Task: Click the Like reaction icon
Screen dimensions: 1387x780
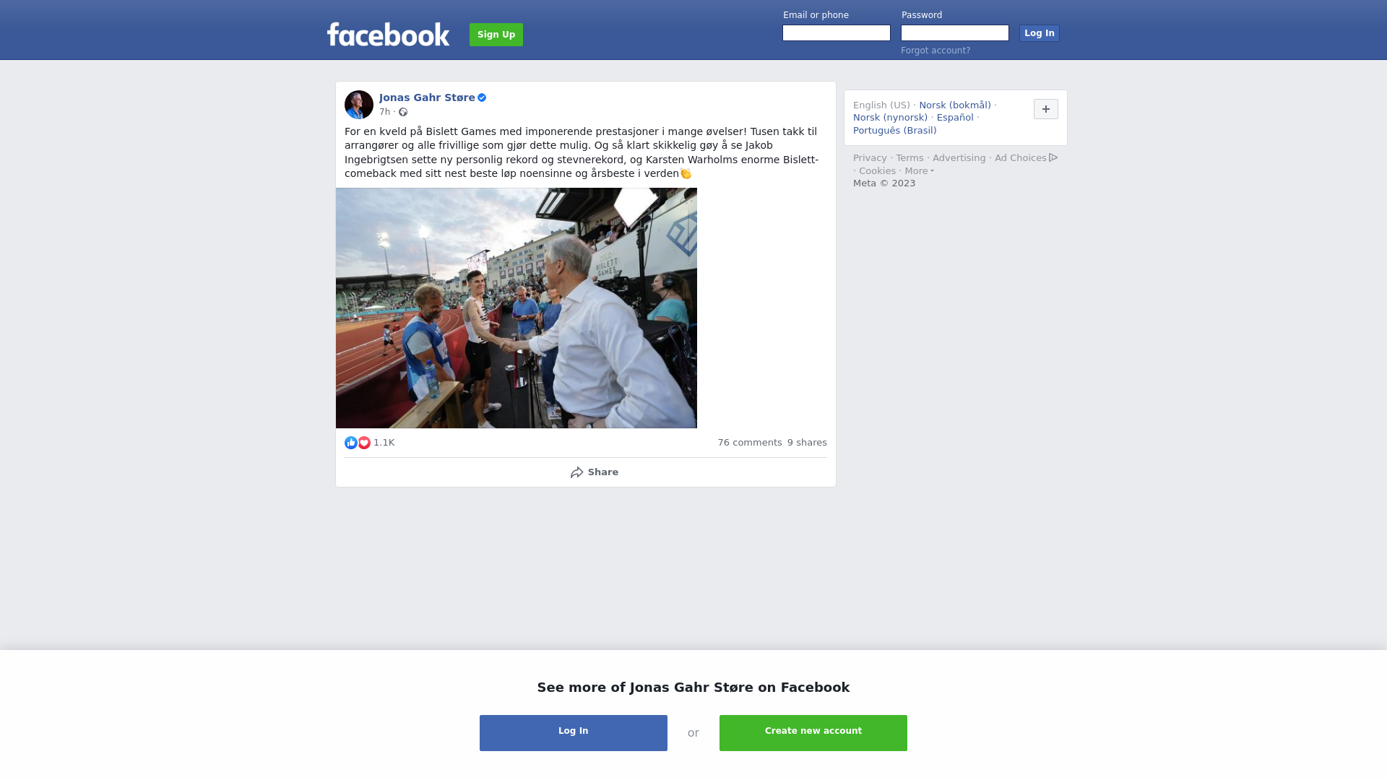Action: 351,443
